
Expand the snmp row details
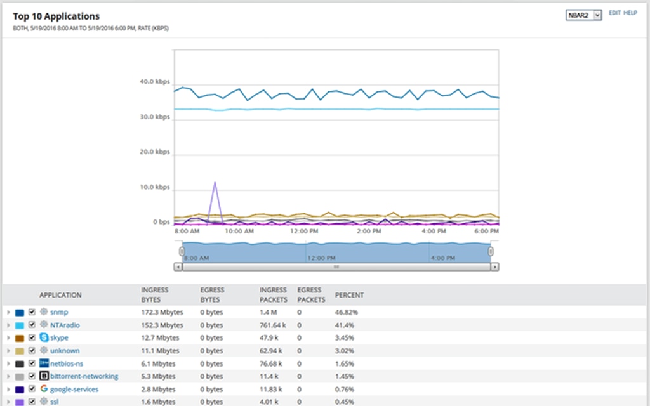tap(8, 311)
